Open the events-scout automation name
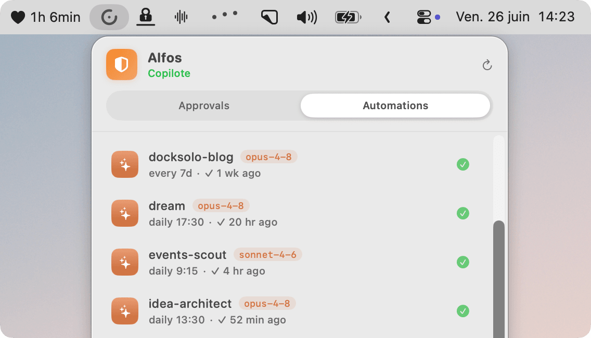The width and height of the screenshot is (591, 338). coord(187,255)
